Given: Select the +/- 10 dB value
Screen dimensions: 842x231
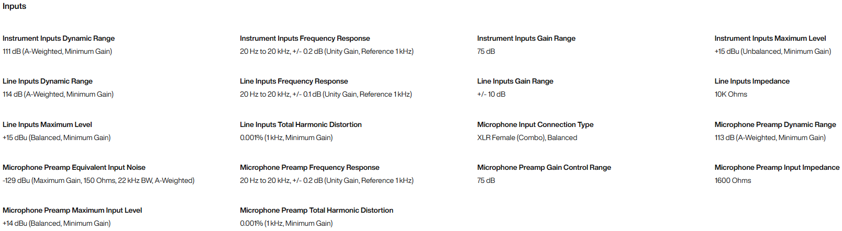Looking at the screenshot, I should coord(491,94).
